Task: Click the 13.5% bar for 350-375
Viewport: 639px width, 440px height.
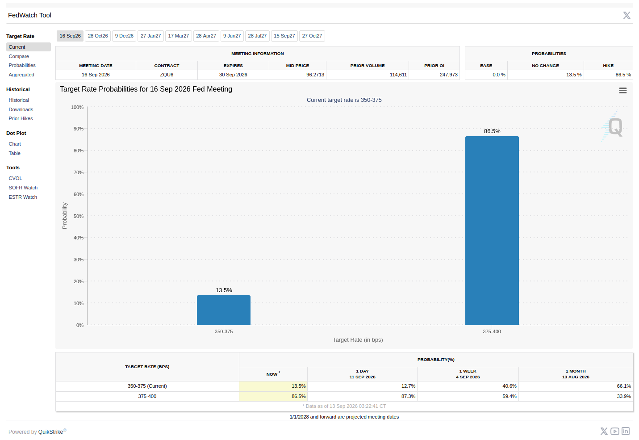Action: (x=224, y=310)
